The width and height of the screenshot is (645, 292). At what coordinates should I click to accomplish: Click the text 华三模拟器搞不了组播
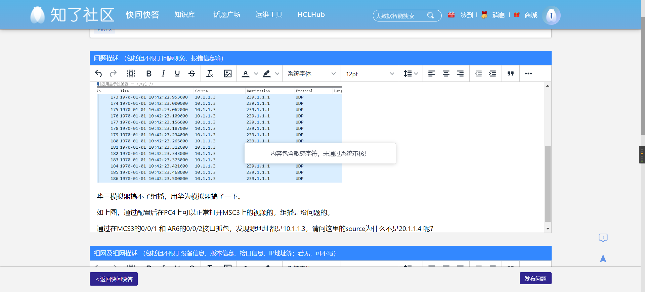[x=130, y=196]
